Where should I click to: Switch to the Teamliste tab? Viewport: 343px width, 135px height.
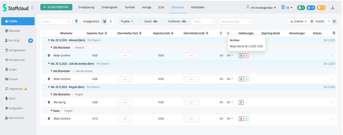pyautogui.click(x=130, y=7)
